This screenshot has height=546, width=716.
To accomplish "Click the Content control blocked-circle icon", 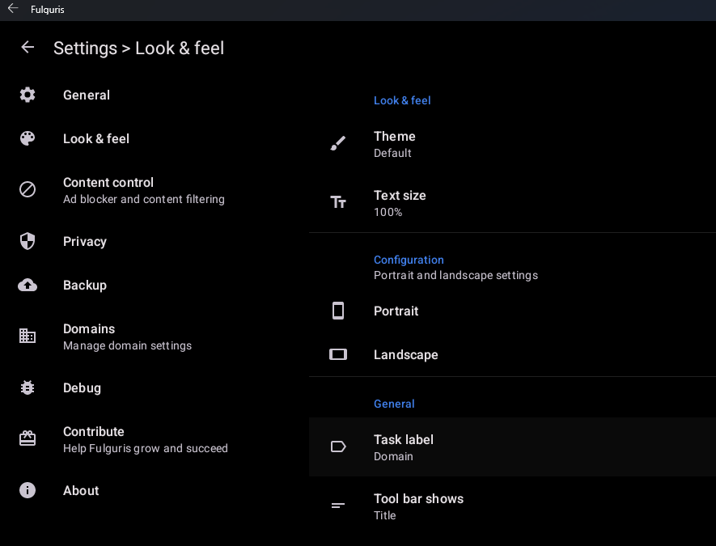I will point(27,189).
